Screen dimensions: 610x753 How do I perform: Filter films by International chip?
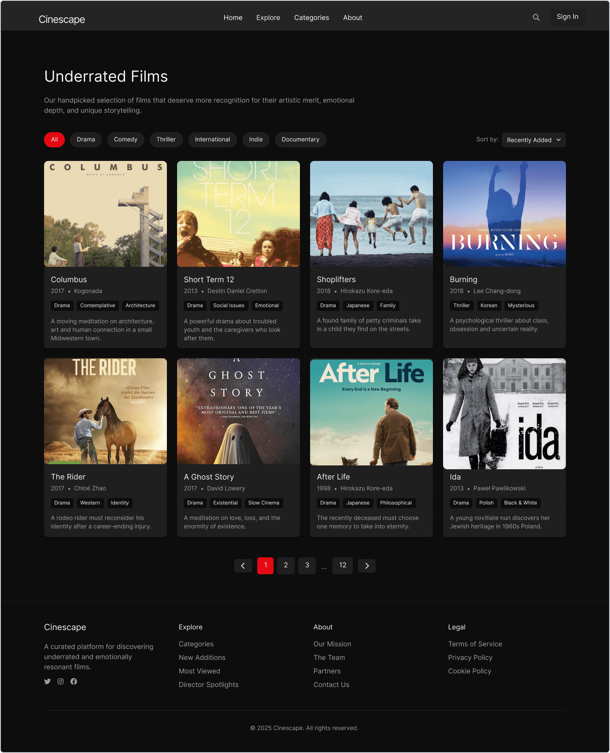[213, 140]
